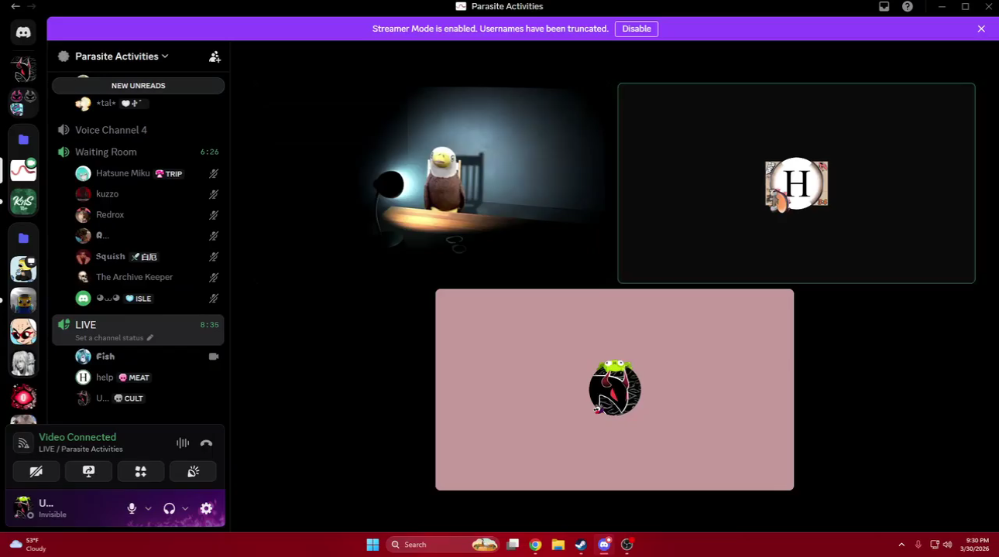Click muted mic icon beside kuzzo
Screen dimensions: 999x557
pyautogui.click(x=214, y=194)
